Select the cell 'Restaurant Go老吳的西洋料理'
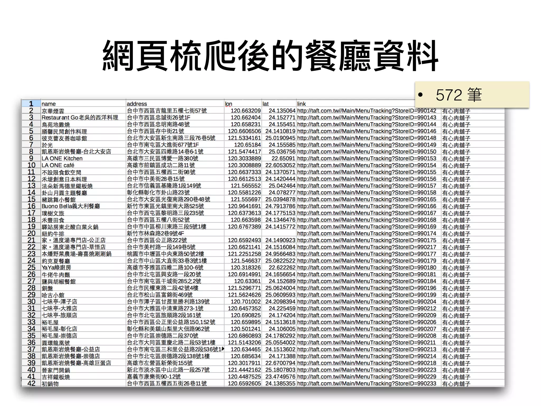Image resolution: width=541 pixels, height=406 pixels. [x=80, y=118]
